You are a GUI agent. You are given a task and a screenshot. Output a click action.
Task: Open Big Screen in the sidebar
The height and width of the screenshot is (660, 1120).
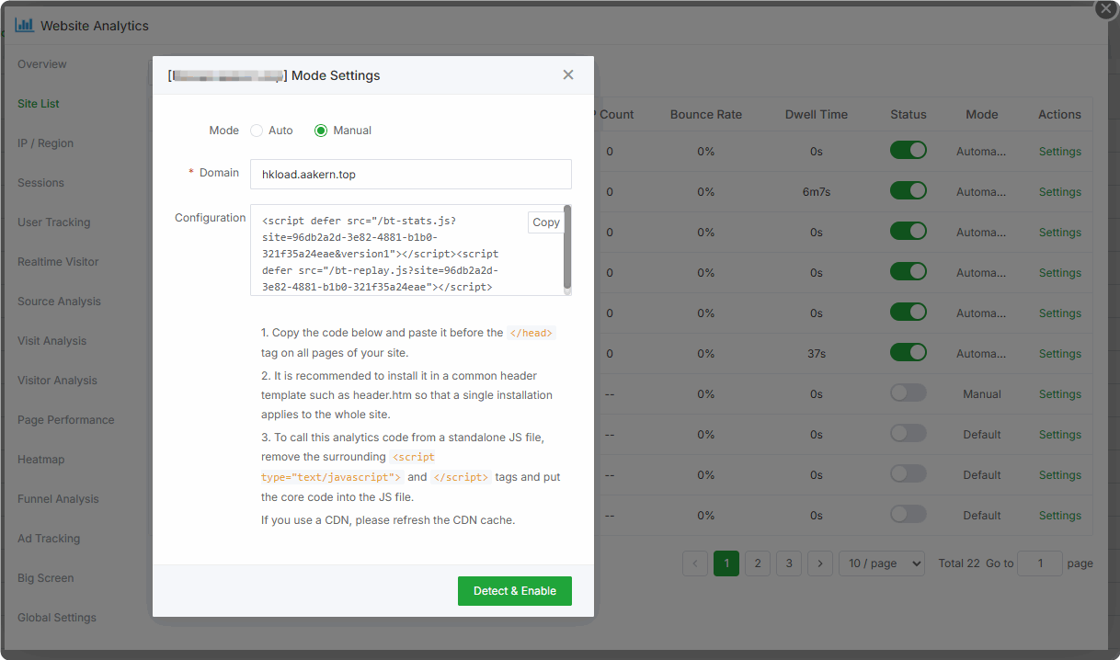(46, 578)
